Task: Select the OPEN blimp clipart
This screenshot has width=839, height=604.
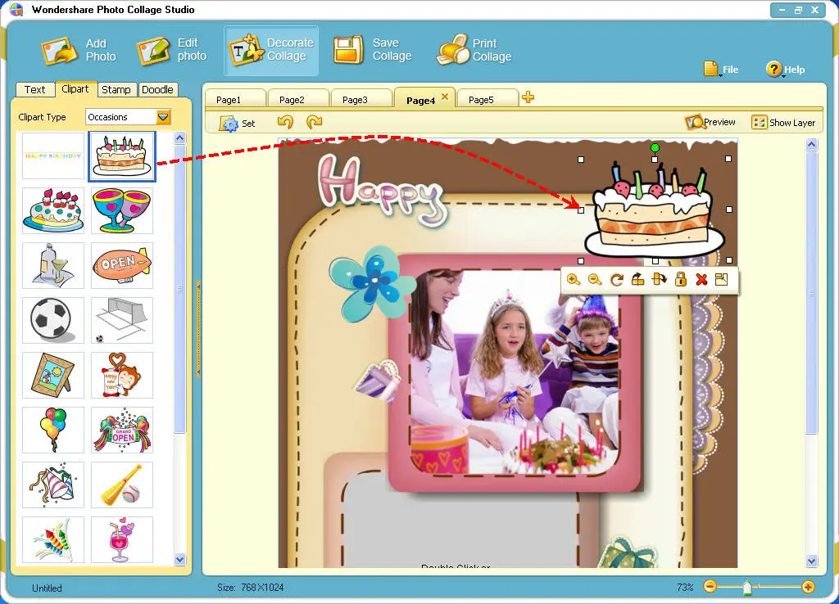Action: (122, 266)
